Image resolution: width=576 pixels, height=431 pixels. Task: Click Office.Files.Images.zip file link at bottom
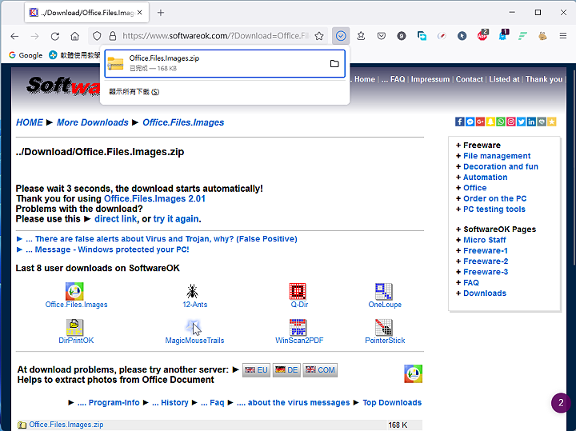pos(66,425)
